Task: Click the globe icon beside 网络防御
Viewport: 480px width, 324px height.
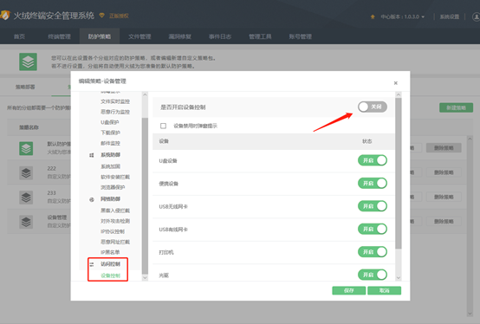Action: (x=92, y=199)
